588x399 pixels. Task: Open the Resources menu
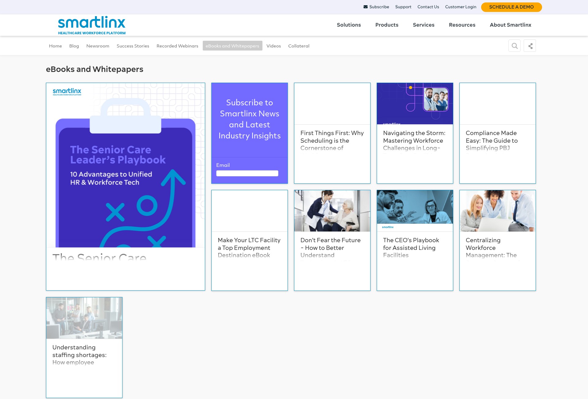pos(462,25)
